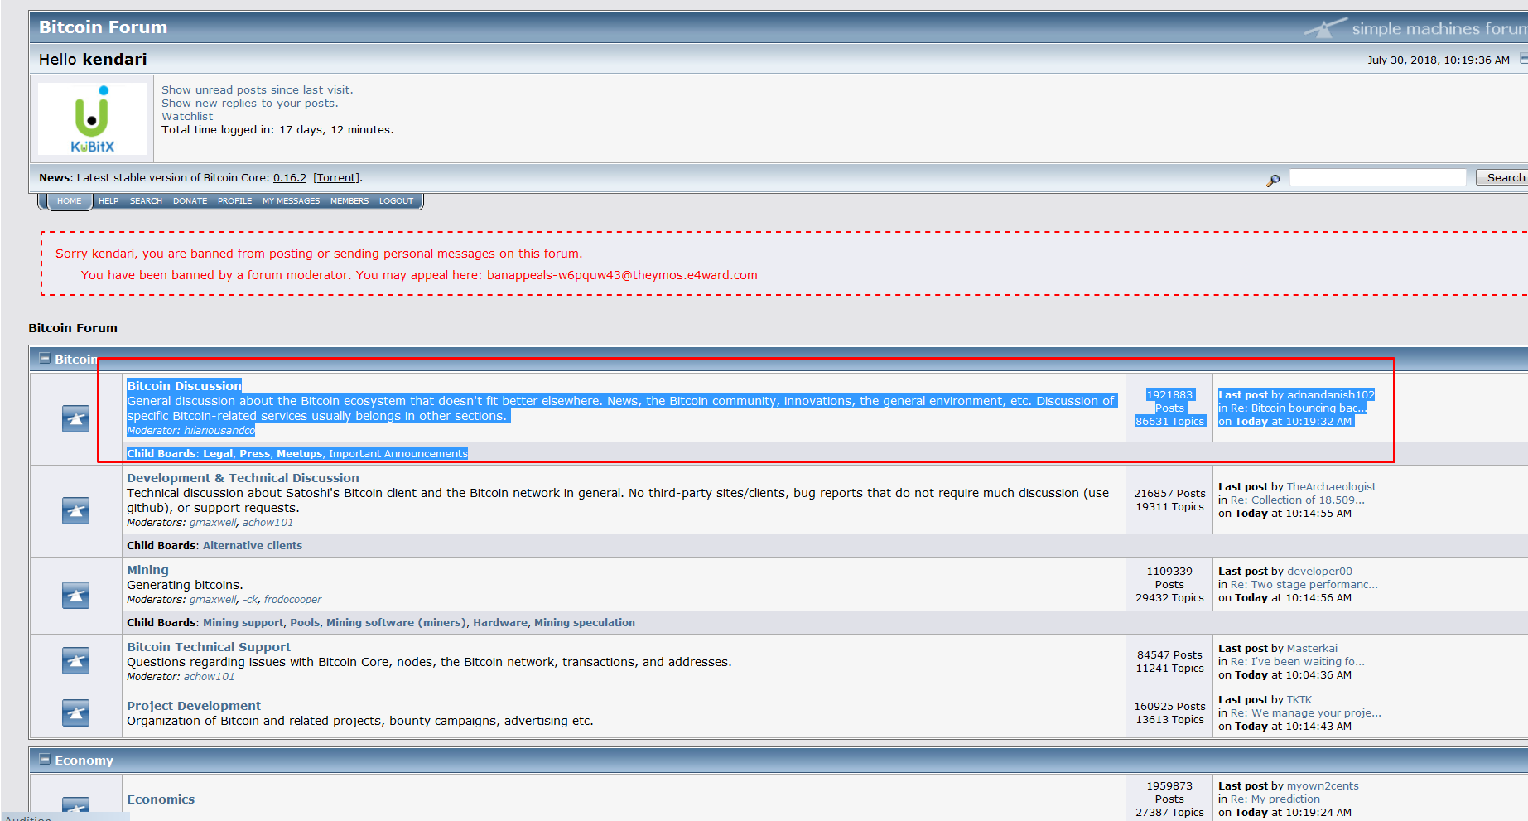Image resolution: width=1528 pixels, height=821 pixels.
Task: View last poster Masterkai profile
Action: [1312, 648]
